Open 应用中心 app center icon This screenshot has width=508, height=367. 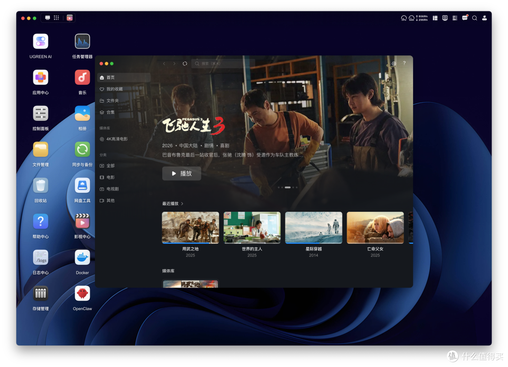point(40,78)
